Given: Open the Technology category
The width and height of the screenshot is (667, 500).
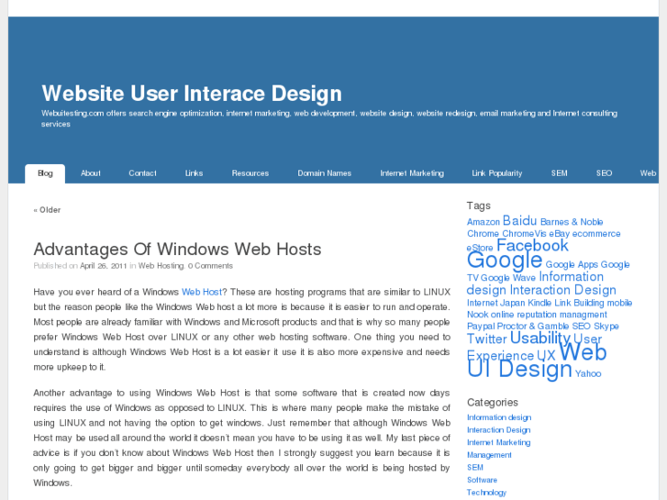Looking at the screenshot, I should click(486, 493).
